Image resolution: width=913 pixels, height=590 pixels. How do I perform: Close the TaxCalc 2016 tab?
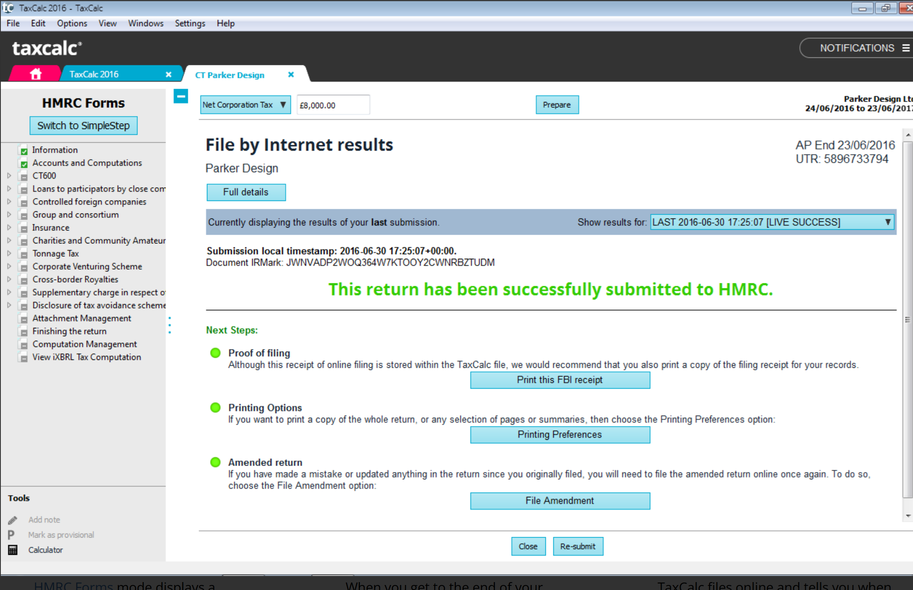click(x=169, y=74)
